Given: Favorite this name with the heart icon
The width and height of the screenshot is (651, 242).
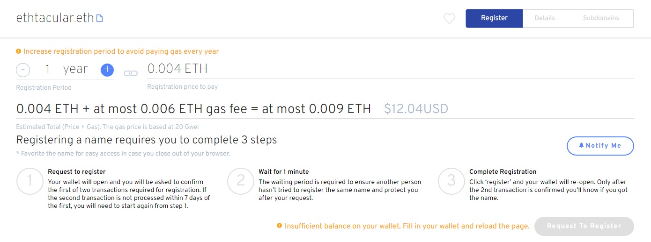Looking at the screenshot, I should [x=449, y=19].
